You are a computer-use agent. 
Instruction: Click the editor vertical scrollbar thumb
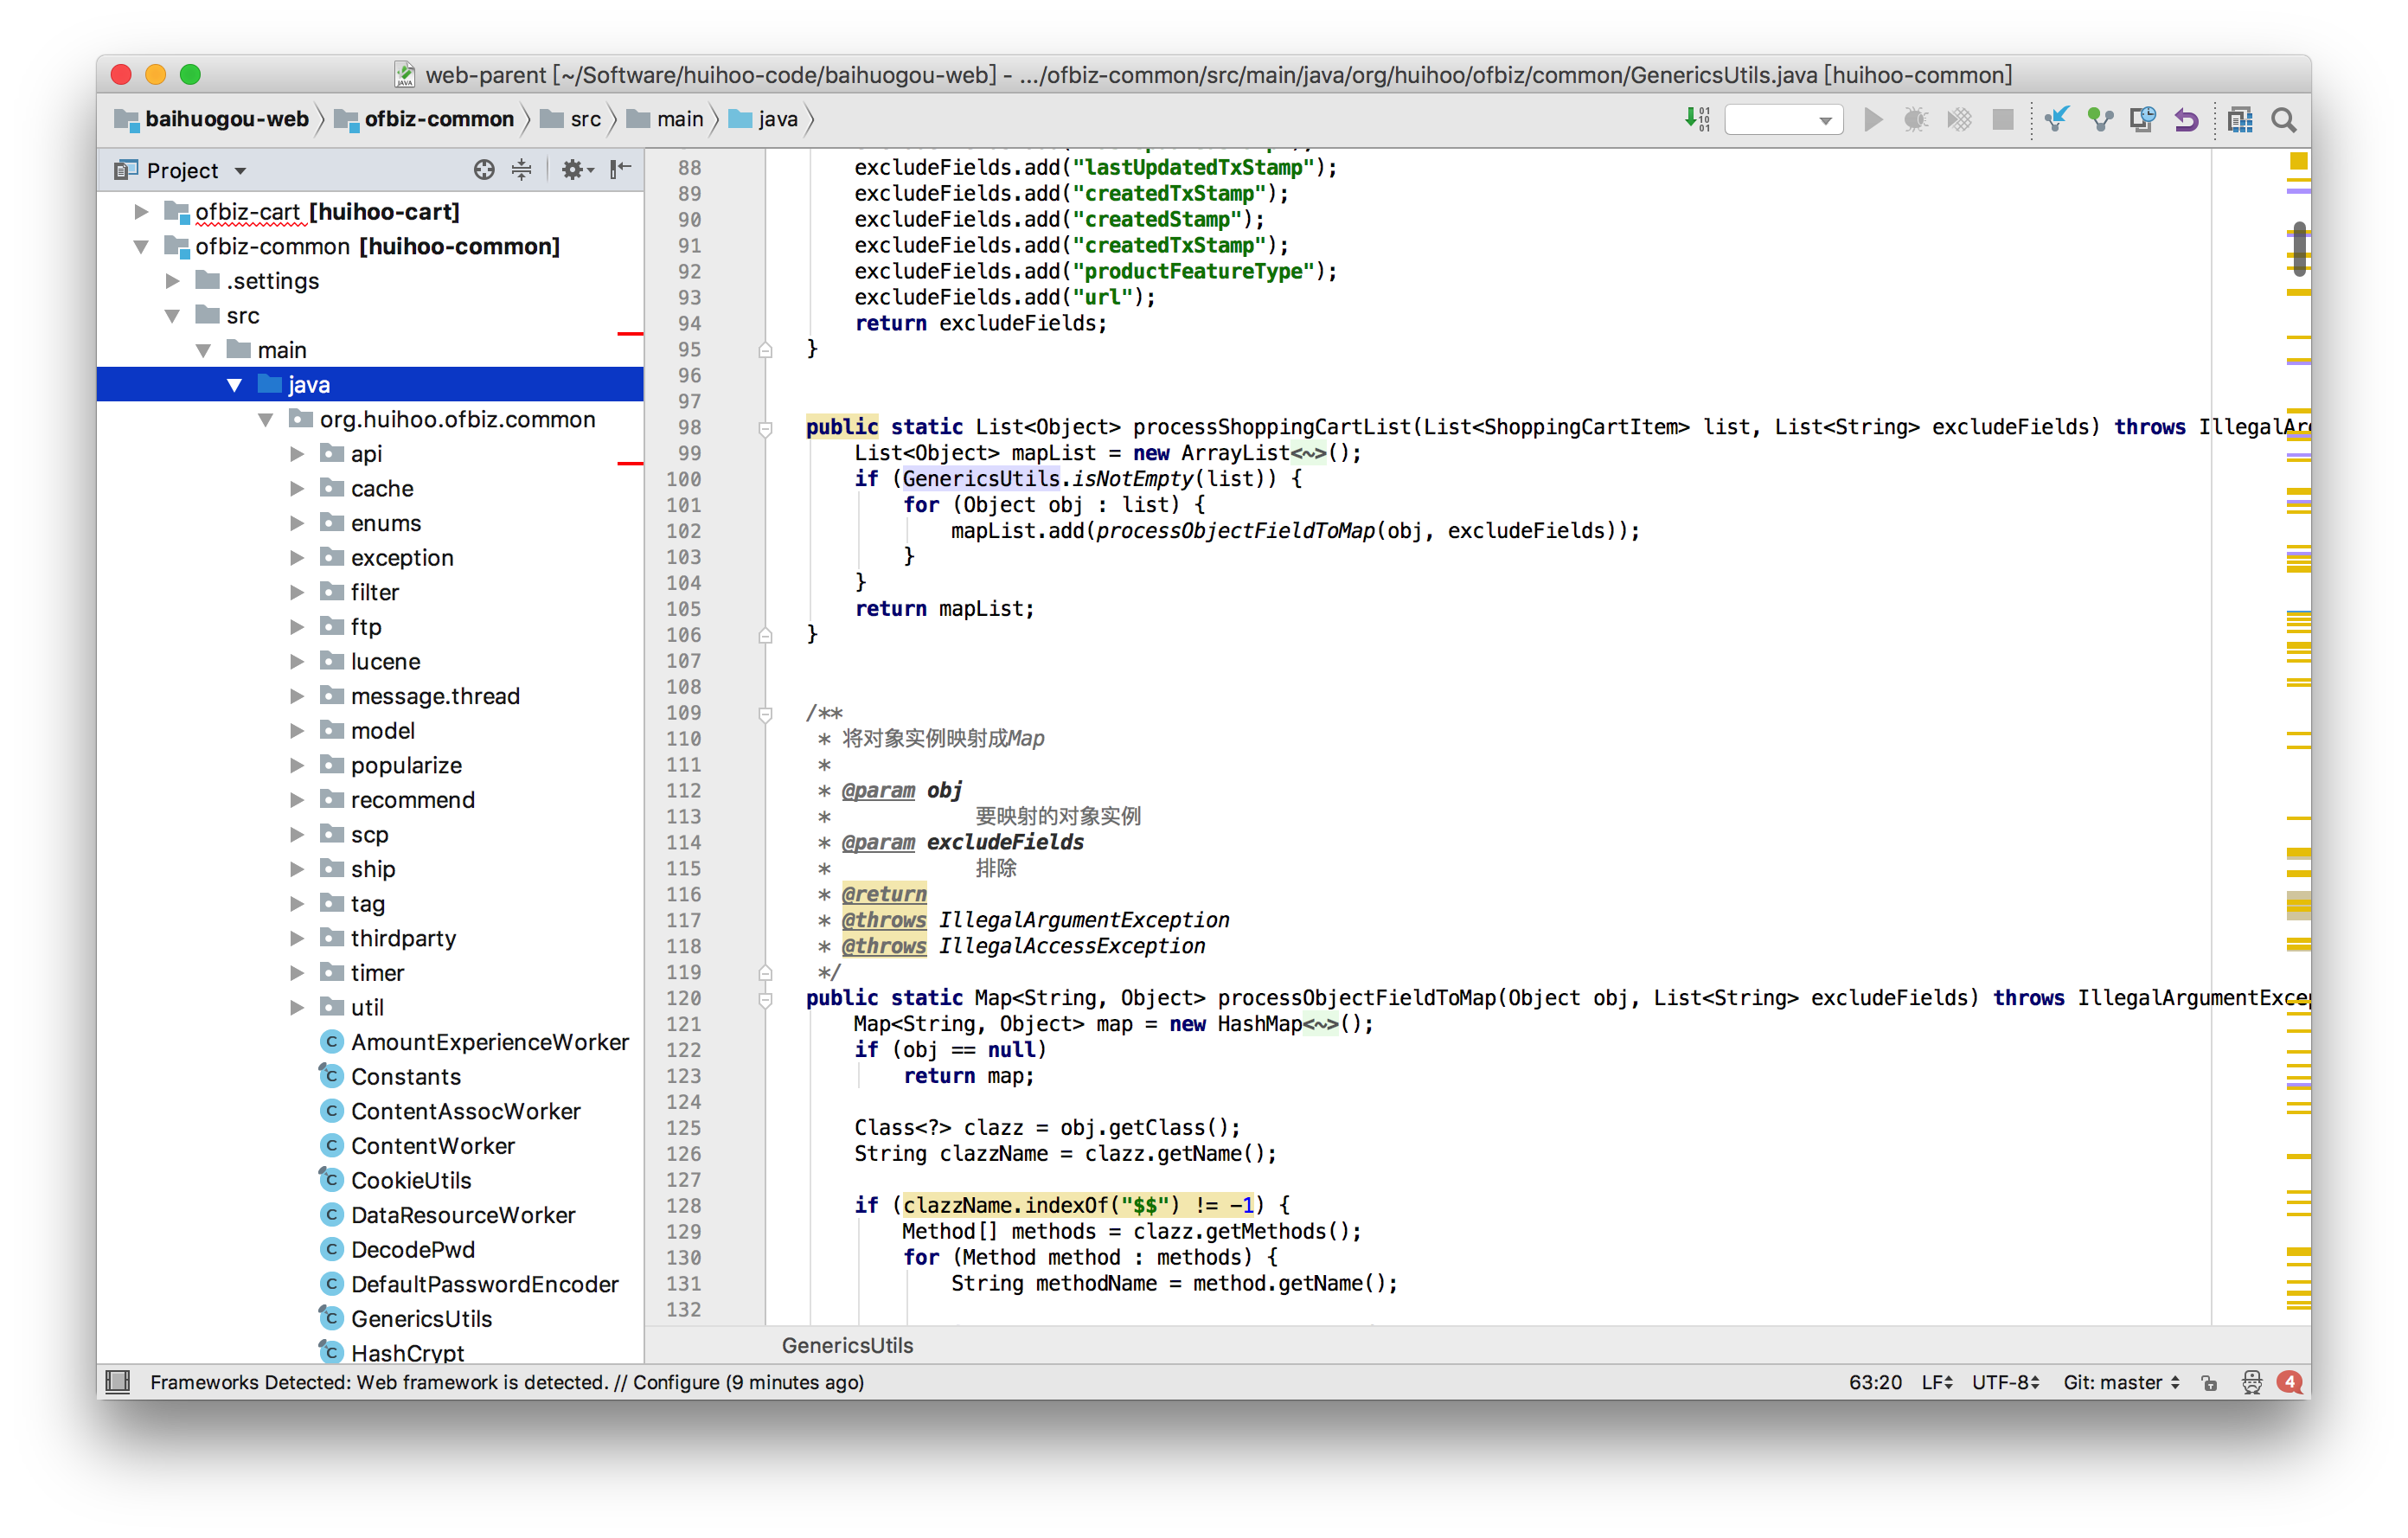click(2299, 248)
